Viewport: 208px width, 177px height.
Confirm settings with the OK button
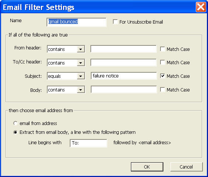[147, 167]
